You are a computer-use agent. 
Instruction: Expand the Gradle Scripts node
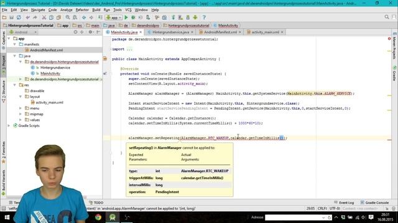[9, 126]
